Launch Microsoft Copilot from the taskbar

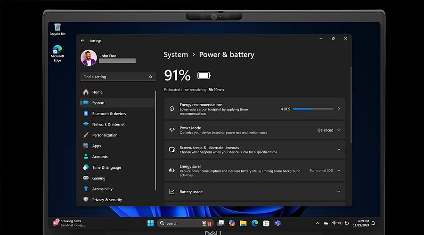coord(232,223)
